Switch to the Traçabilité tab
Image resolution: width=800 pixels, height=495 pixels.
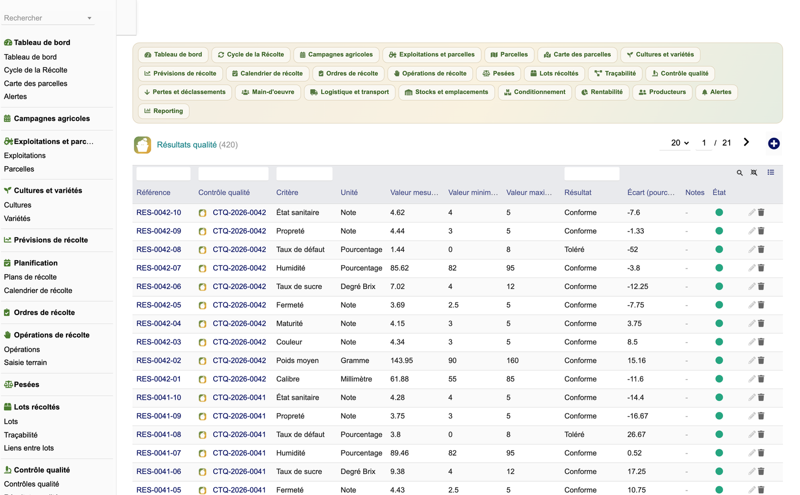[615, 74]
